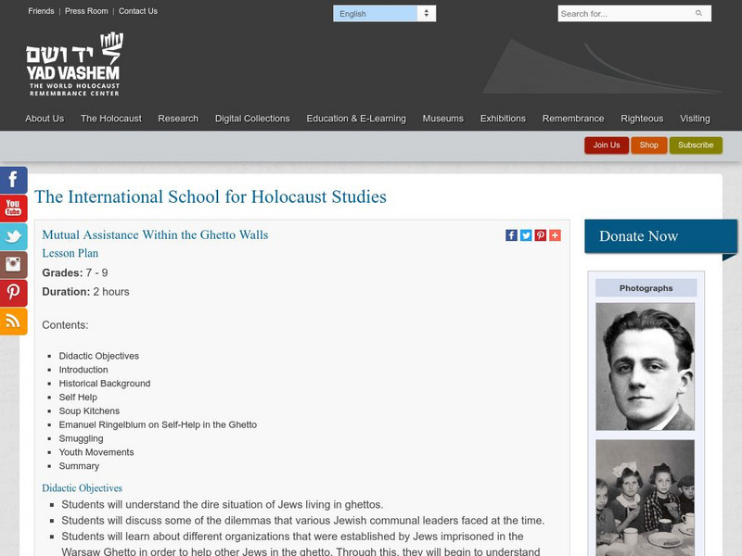Click the Join Us button
This screenshot has width=742, height=556.
(607, 145)
